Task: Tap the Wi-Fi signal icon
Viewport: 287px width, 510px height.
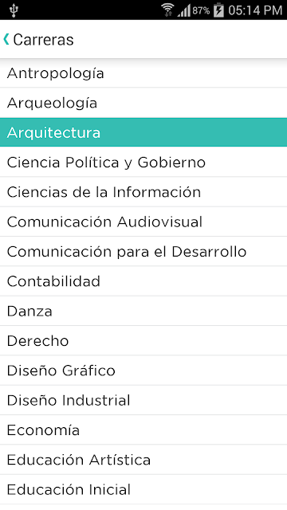Action: pyautogui.click(x=167, y=10)
